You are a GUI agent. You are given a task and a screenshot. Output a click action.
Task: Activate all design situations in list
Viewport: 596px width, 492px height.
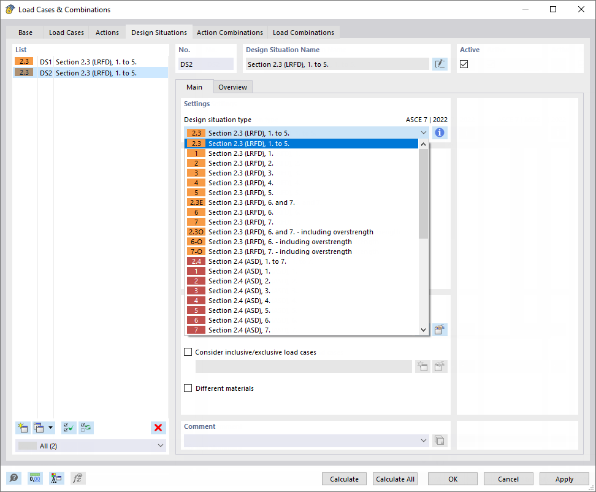68,428
